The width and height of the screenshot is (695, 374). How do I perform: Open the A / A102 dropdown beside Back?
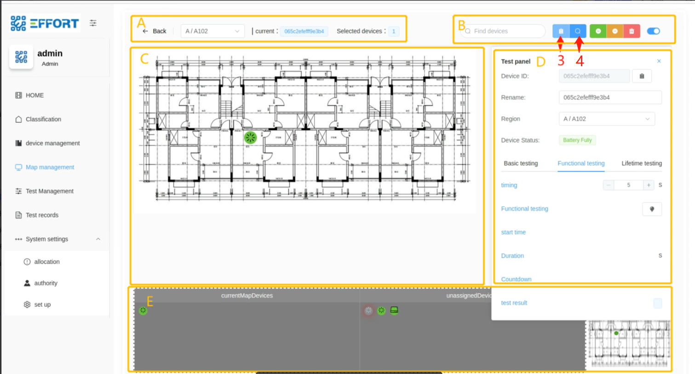(x=213, y=31)
